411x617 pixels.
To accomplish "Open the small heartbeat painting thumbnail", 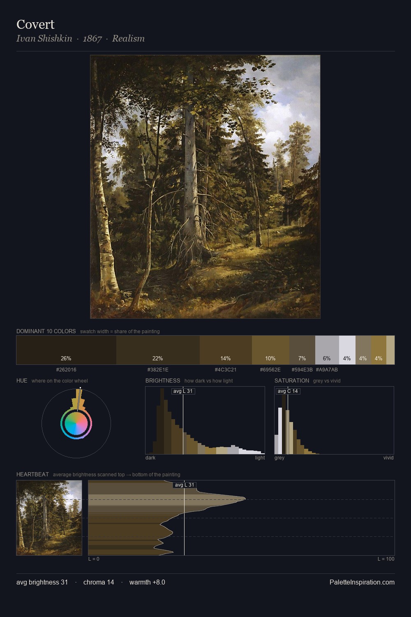I will [49, 518].
